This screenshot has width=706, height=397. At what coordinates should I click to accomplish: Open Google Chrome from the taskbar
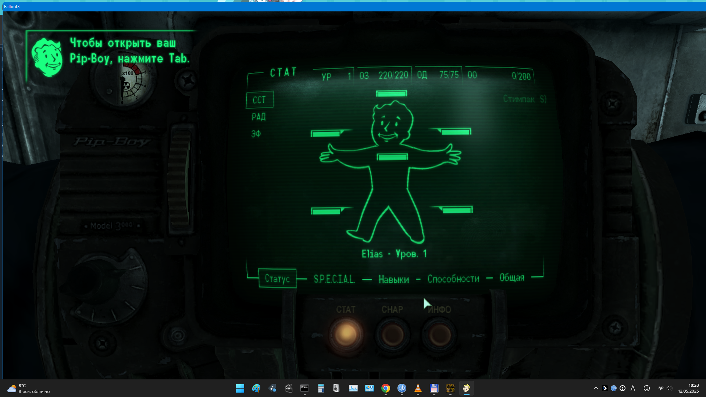[x=386, y=388]
